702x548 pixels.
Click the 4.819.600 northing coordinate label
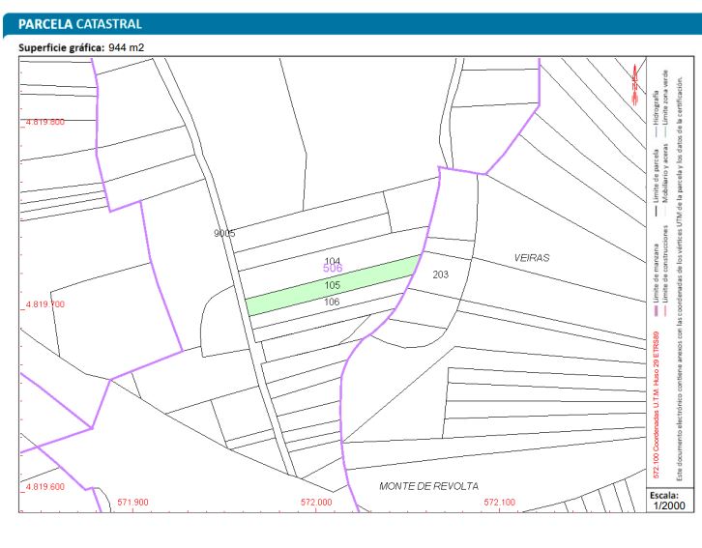(44, 486)
